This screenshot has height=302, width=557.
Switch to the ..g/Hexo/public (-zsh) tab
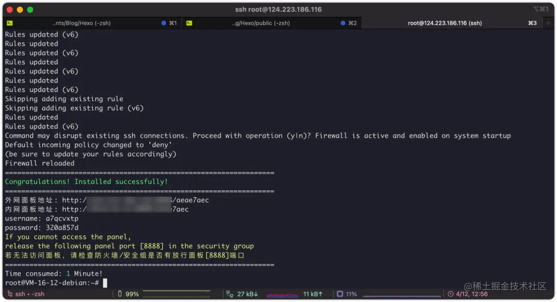272,23
